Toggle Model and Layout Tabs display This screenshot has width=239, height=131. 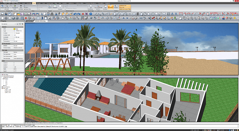125,9
